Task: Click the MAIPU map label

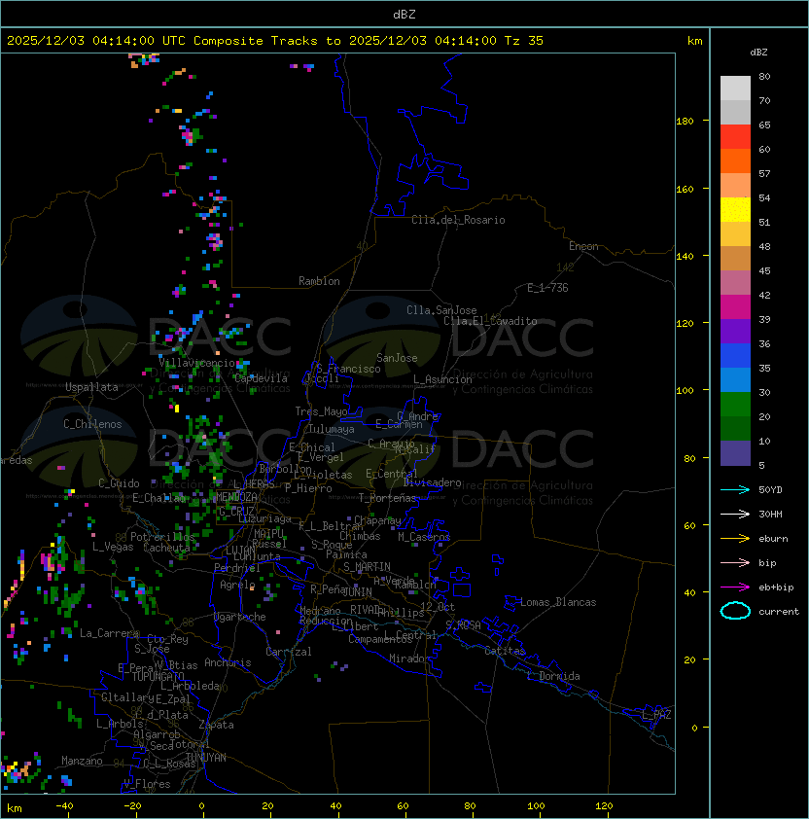Action: [268, 534]
